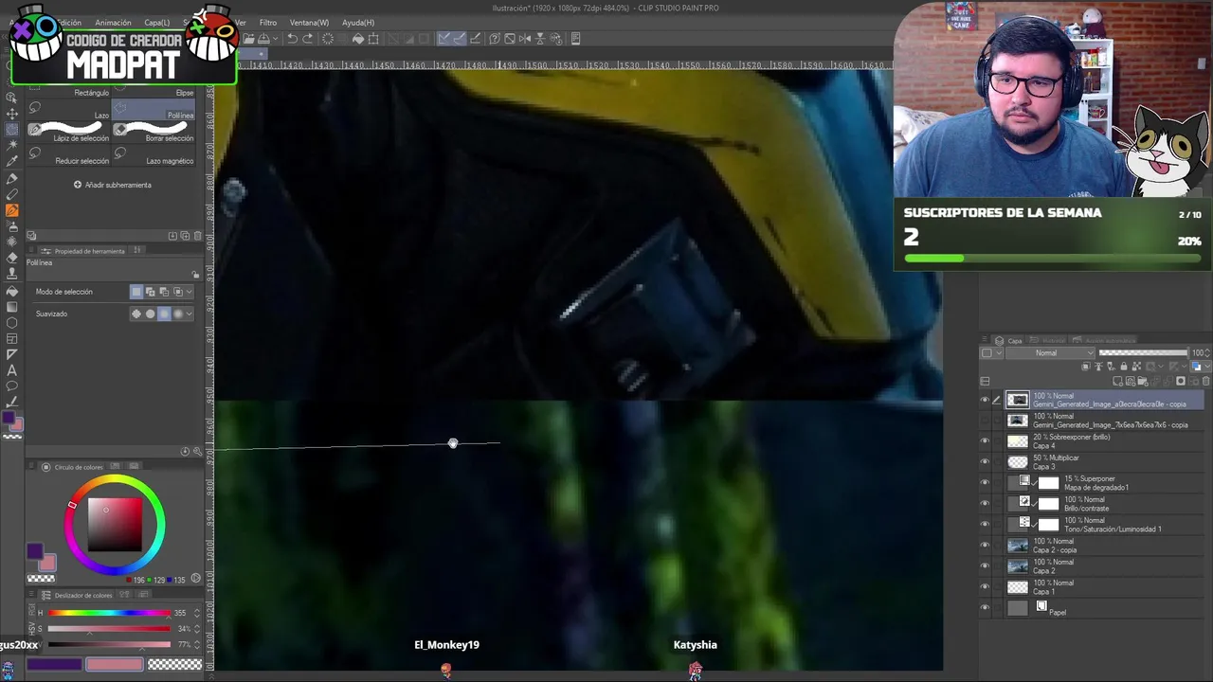Select the Selection area tool in the toolbox

pos(12,129)
